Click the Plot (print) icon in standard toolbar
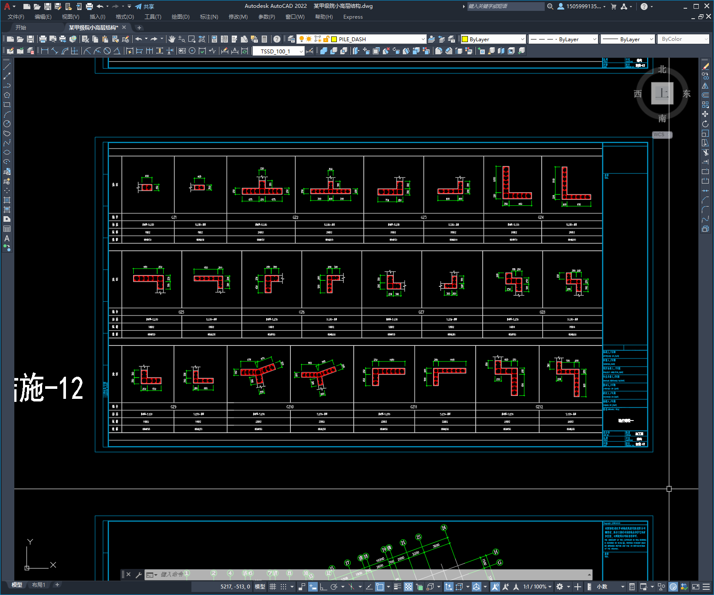The width and height of the screenshot is (714, 595). (43, 39)
